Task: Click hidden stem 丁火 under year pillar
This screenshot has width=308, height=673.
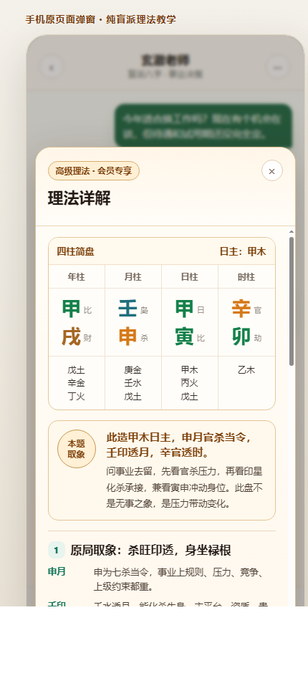Action: tap(76, 396)
